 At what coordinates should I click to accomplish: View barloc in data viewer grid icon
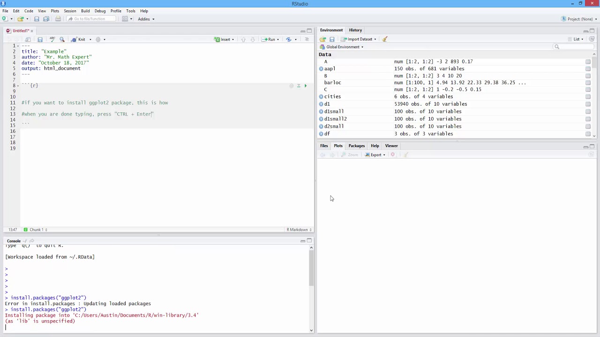click(588, 82)
